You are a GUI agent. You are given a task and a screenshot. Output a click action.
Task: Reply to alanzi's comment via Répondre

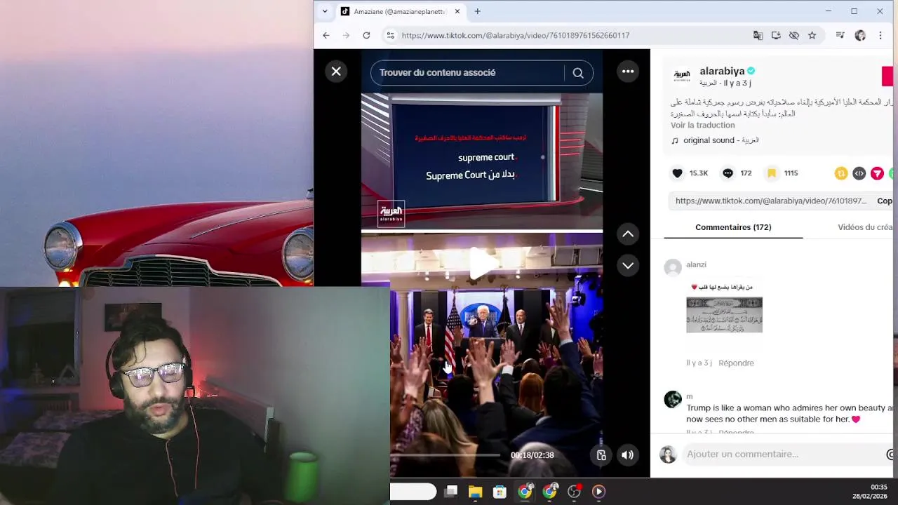(736, 363)
